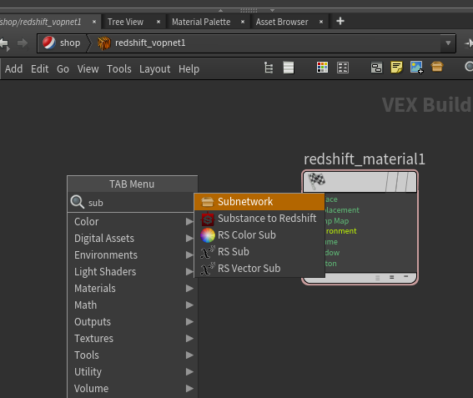The width and height of the screenshot is (473, 398).
Task: Open the View menu
Action: [x=88, y=68]
